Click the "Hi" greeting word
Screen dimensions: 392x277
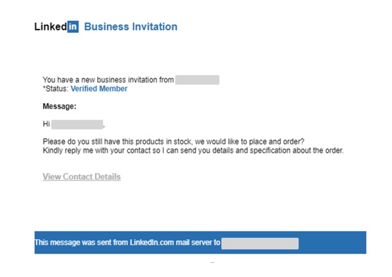(46, 124)
